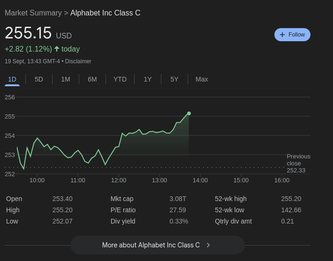333x261 pixels.
Task: Click the Alphabet Inc Class C heading
Action: point(106,13)
